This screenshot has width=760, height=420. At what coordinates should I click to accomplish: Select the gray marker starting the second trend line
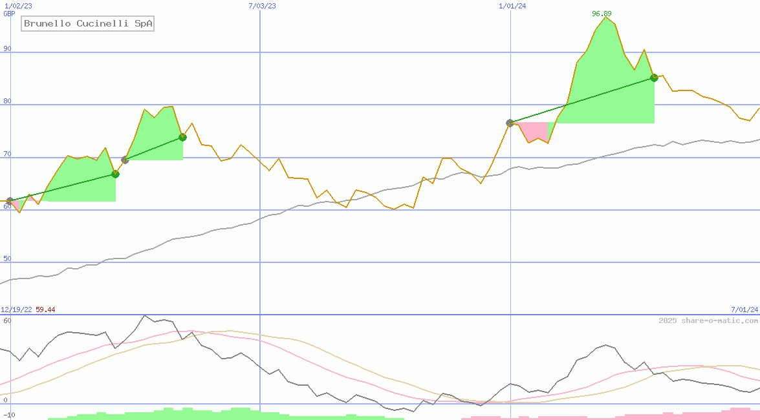(x=125, y=160)
